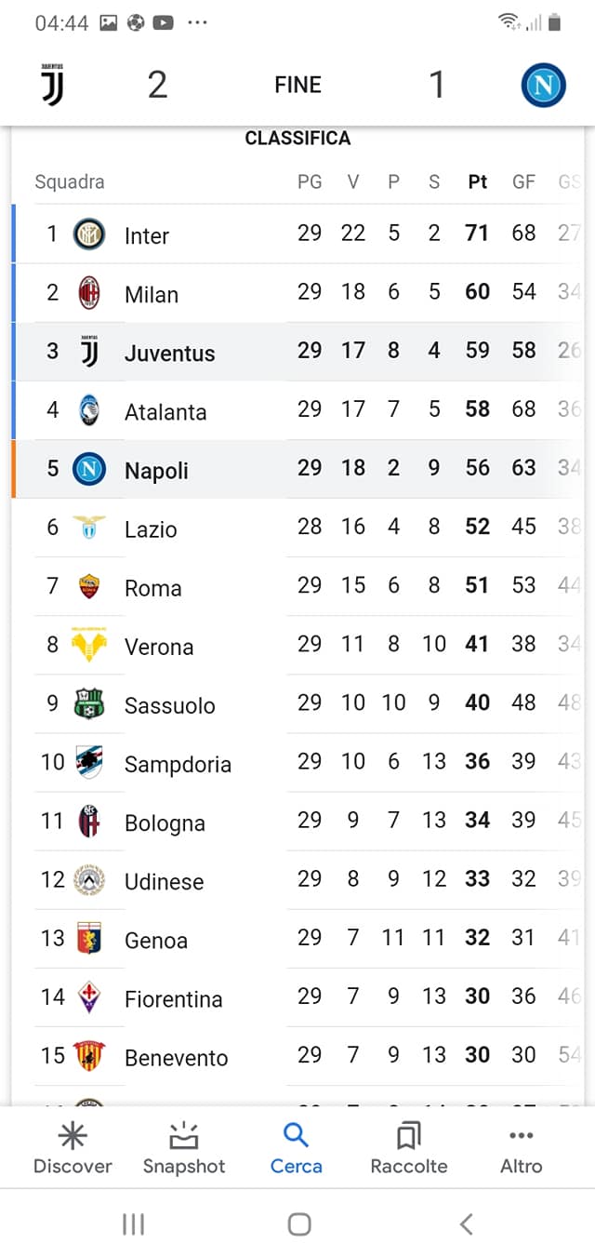Tap the Verona club logo
This screenshot has height=1257, width=595.
click(x=89, y=646)
